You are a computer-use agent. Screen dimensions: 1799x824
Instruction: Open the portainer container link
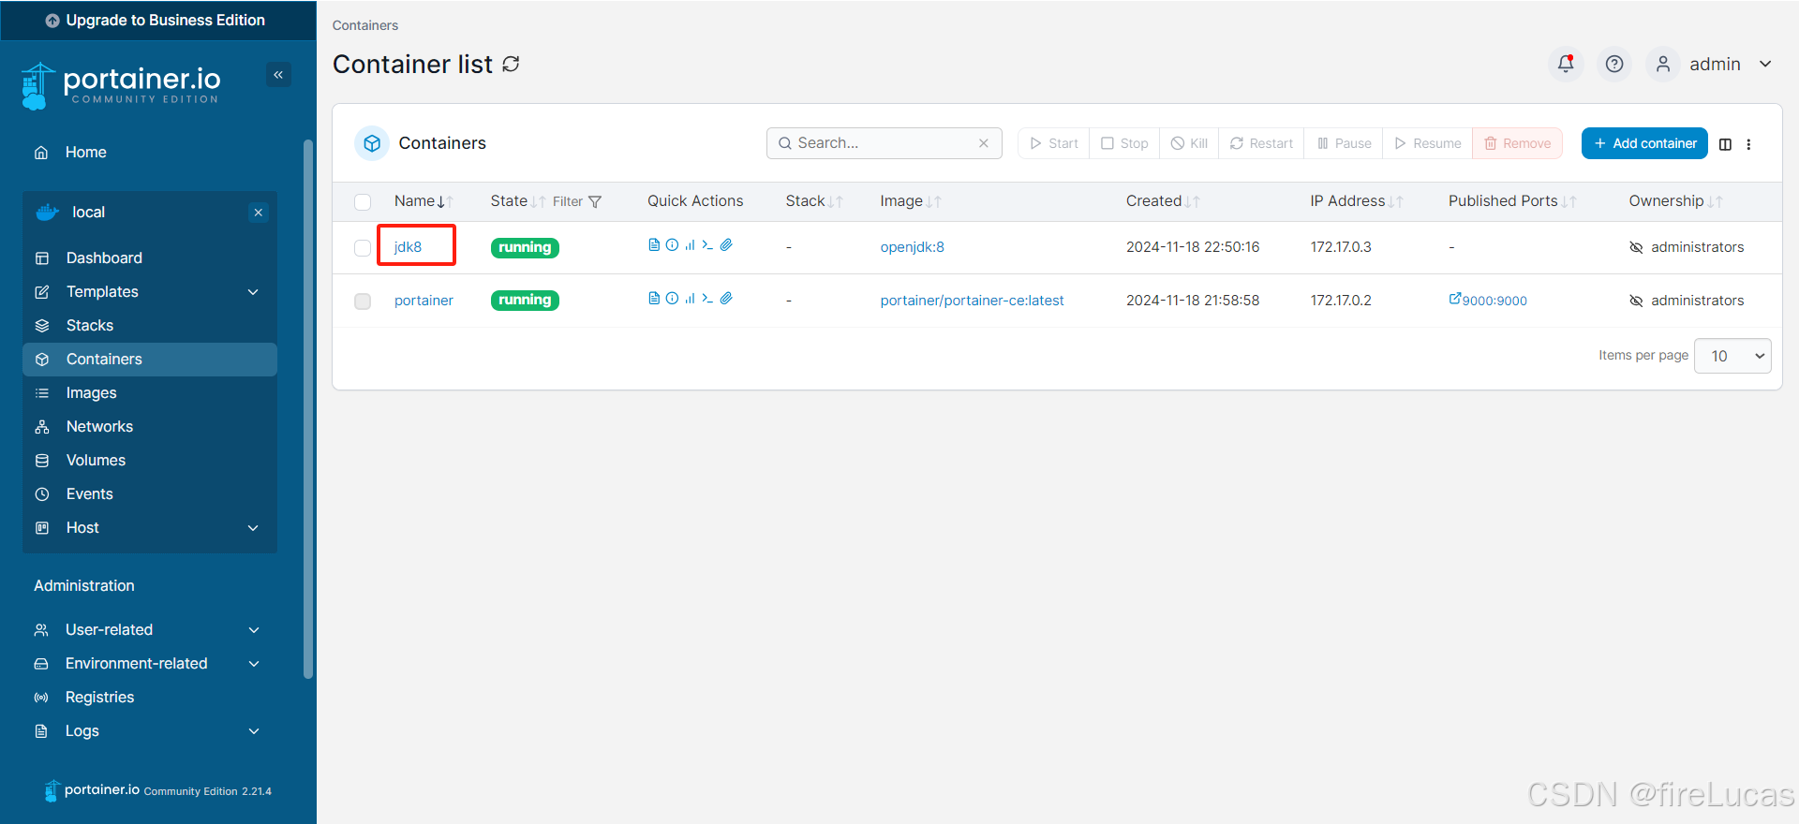click(x=424, y=301)
